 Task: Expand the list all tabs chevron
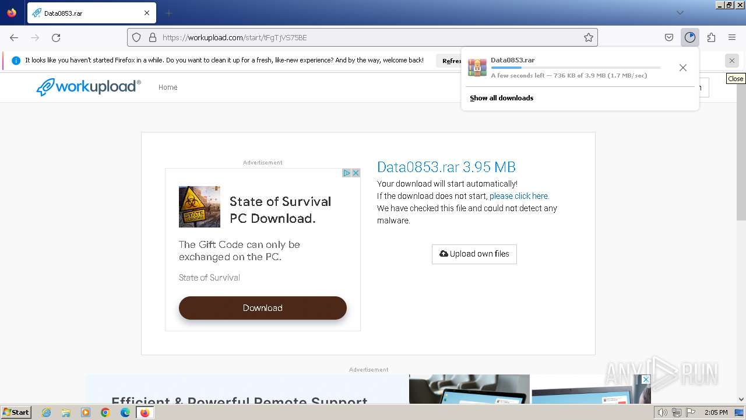tap(680, 13)
